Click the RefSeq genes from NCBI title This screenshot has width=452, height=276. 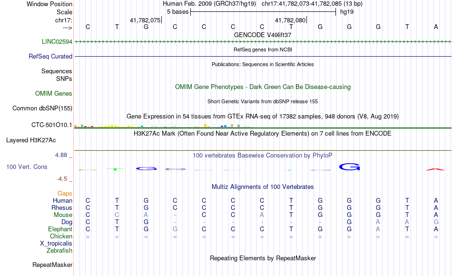(263, 49)
